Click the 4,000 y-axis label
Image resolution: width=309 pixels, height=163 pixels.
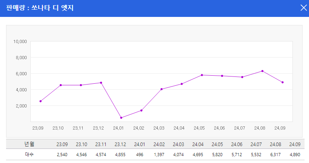pos(21,90)
